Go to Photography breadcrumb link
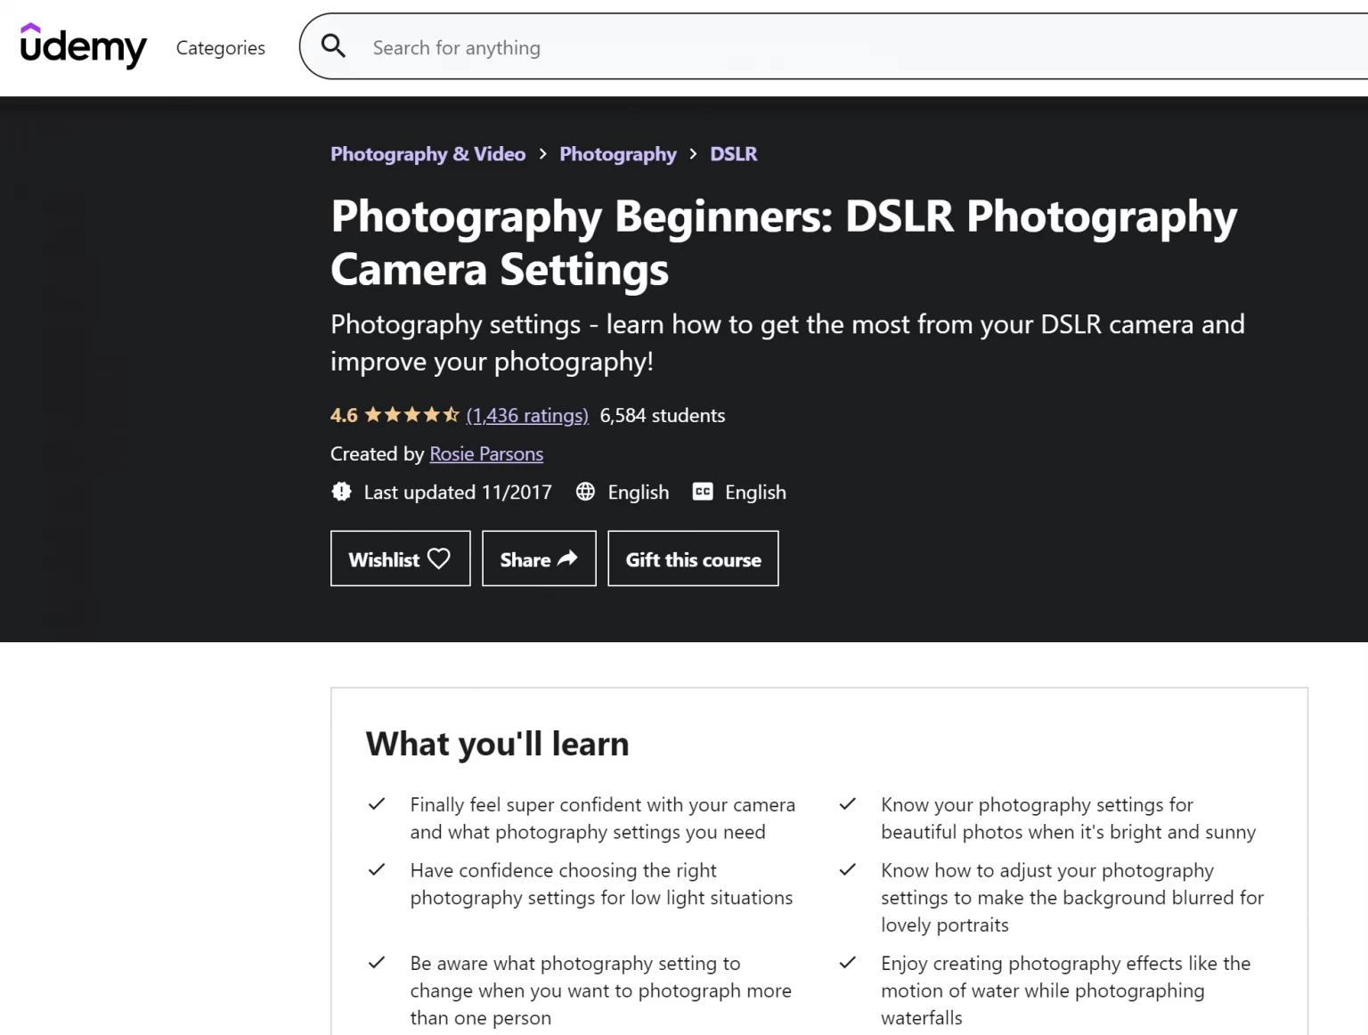Image resolution: width=1368 pixels, height=1035 pixels. coord(618,154)
